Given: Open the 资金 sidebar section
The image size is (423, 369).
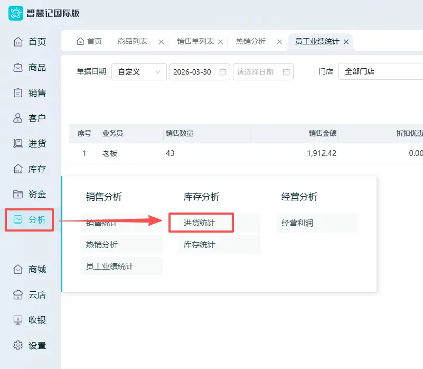Looking at the screenshot, I should [x=30, y=194].
